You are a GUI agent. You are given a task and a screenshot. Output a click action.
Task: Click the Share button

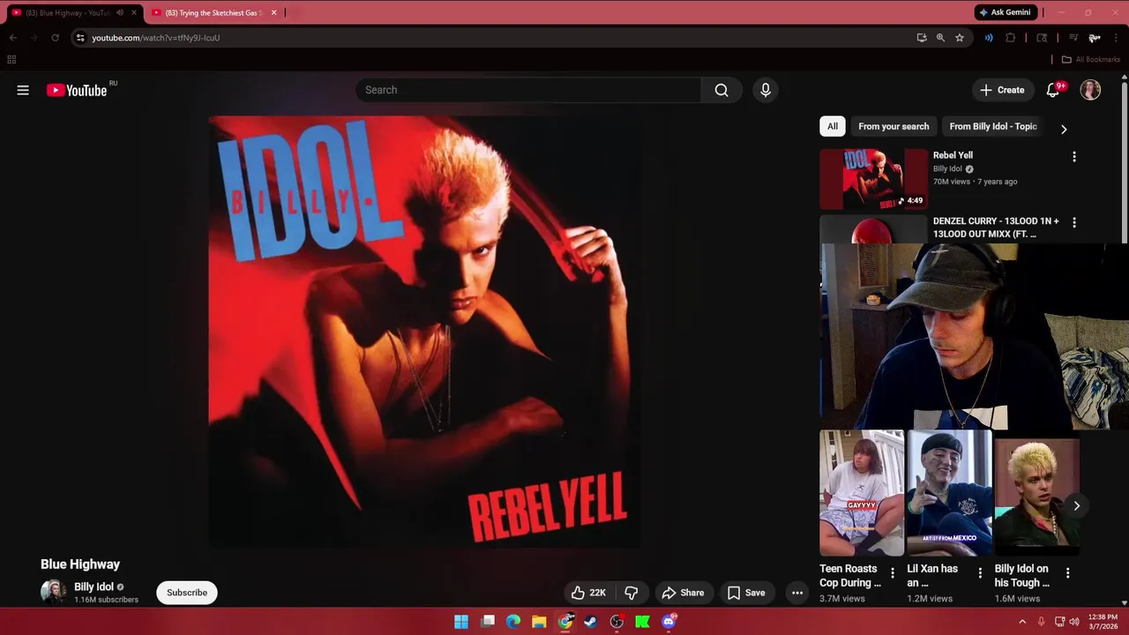point(684,593)
